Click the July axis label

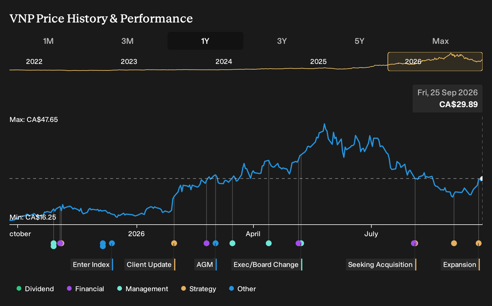371,234
